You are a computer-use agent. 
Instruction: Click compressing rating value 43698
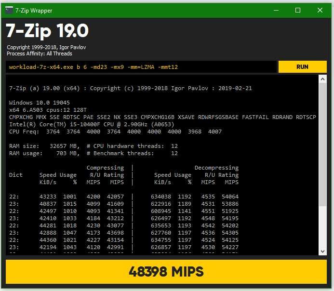(x=115, y=233)
